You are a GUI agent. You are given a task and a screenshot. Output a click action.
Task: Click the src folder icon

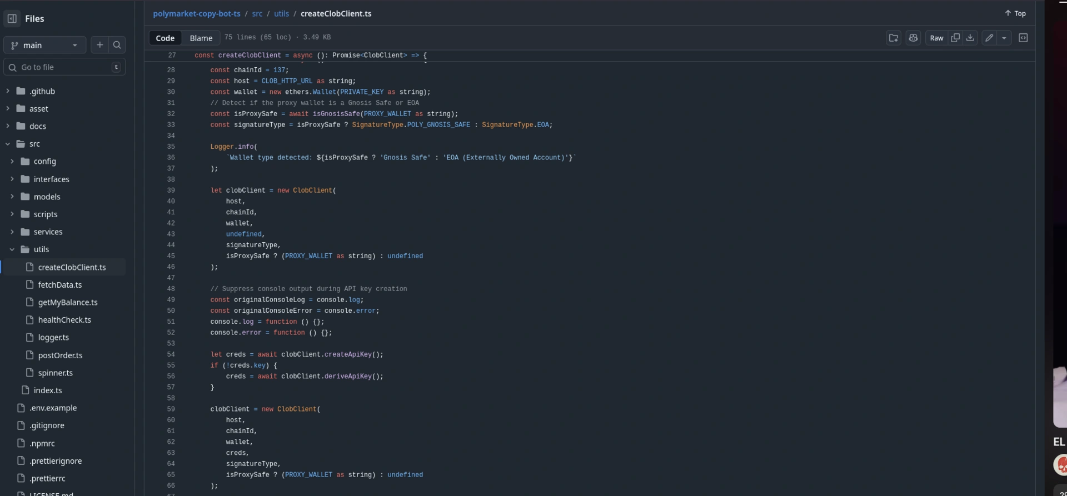click(x=21, y=144)
